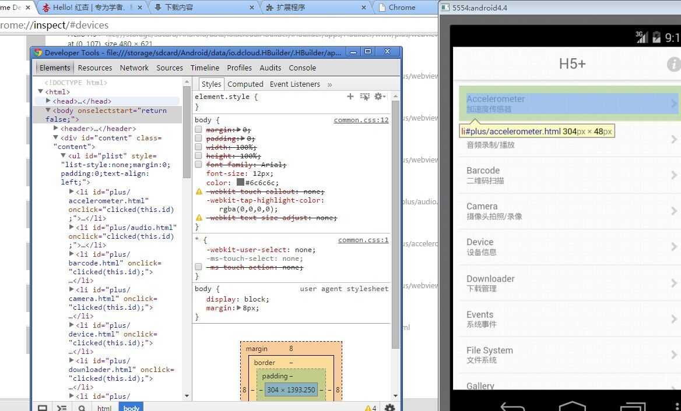Image resolution: width=681 pixels, height=411 pixels.
Task: Collapse the div#content node
Action: [x=56, y=137]
